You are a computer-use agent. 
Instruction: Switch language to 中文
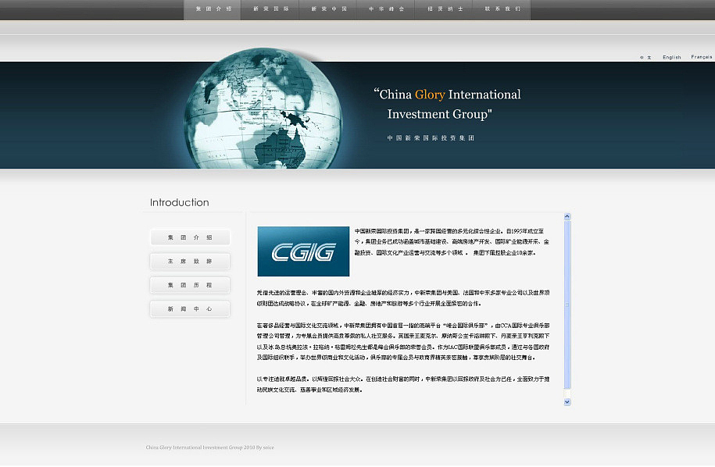point(645,58)
